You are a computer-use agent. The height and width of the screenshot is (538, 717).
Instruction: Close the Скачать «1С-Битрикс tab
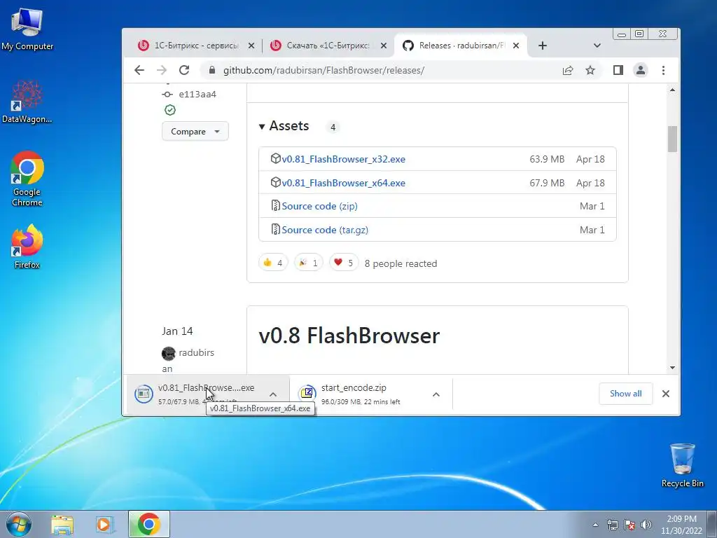(384, 46)
